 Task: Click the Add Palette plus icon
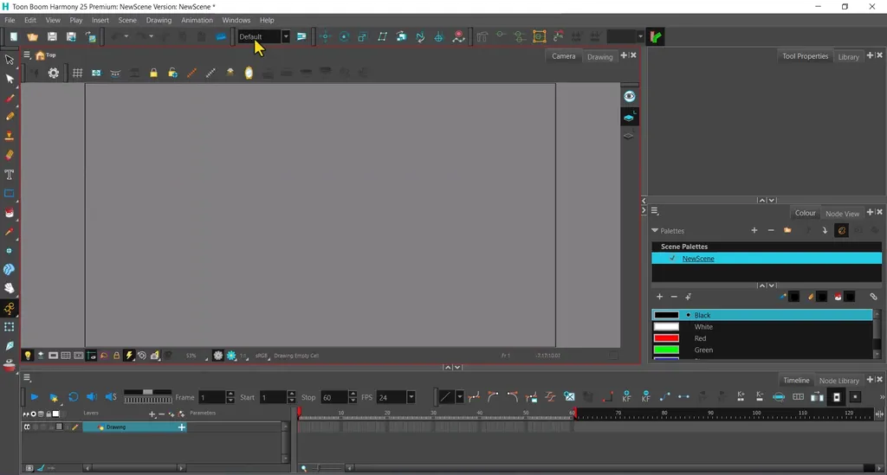754,230
